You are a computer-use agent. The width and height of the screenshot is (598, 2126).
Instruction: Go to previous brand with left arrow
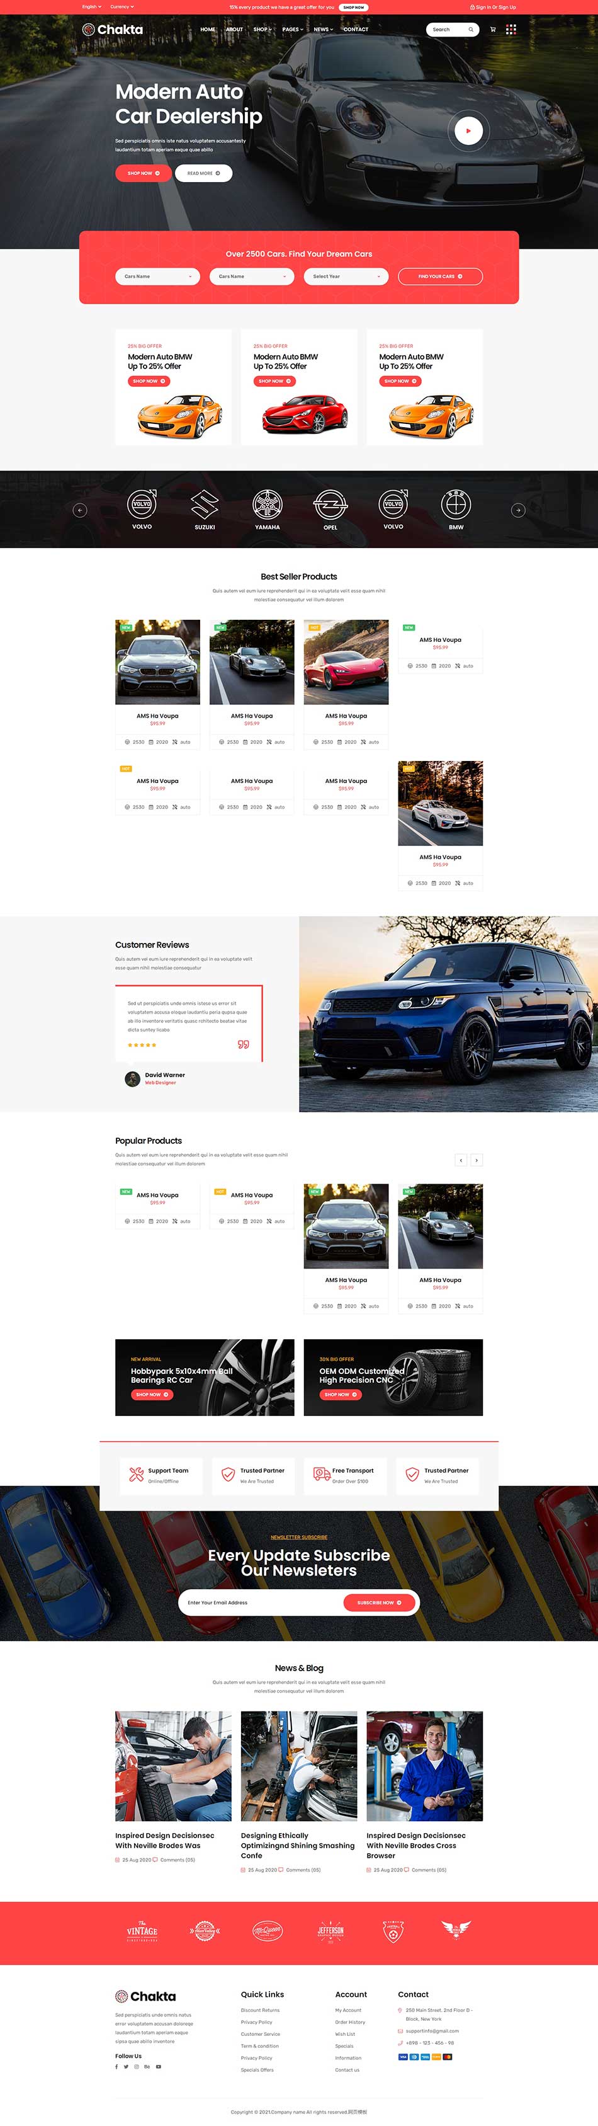(80, 510)
